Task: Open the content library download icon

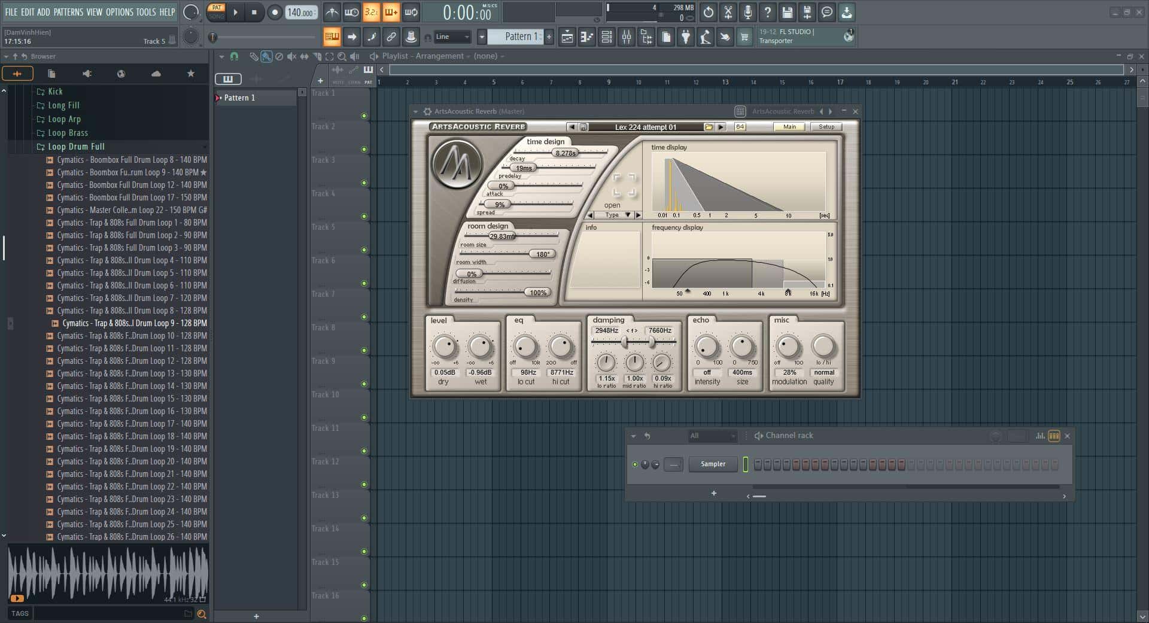Action: coord(846,12)
